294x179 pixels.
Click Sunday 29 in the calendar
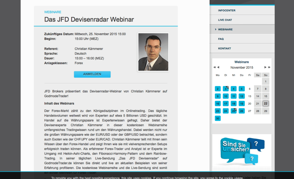click(x=266, y=111)
